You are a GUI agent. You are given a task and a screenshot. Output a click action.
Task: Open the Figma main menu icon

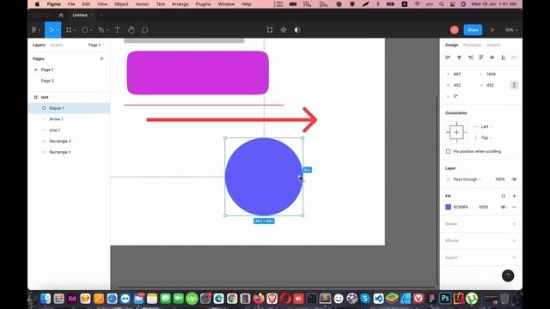click(34, 30)
